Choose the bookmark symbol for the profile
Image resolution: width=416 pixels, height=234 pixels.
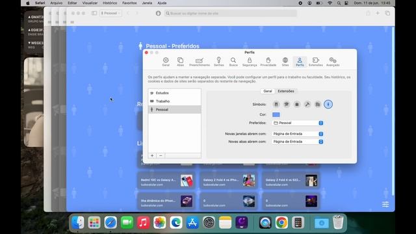pyautogui.click(x=276, y=104)
